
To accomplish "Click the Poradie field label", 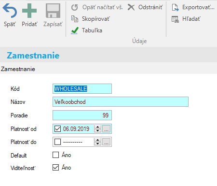I will coord(19,115).
